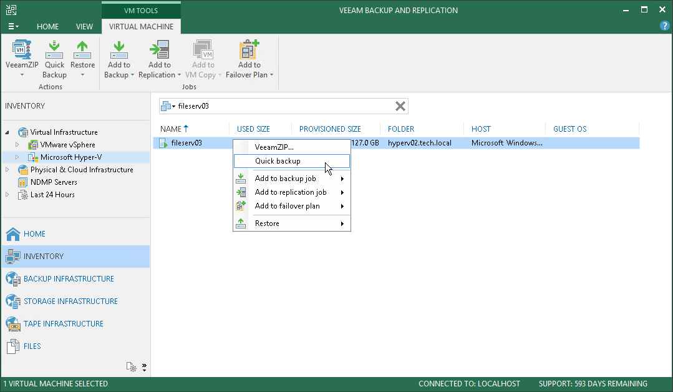Image resolution: width=673 pixels, height=392 pixels.
Task: Minimize the Veeam window
Action: [x=626, y=10]
